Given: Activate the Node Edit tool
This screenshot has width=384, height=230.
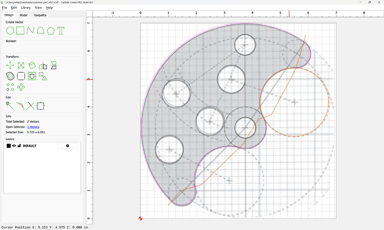Looking at the screenshot, I should pos(10,106).
